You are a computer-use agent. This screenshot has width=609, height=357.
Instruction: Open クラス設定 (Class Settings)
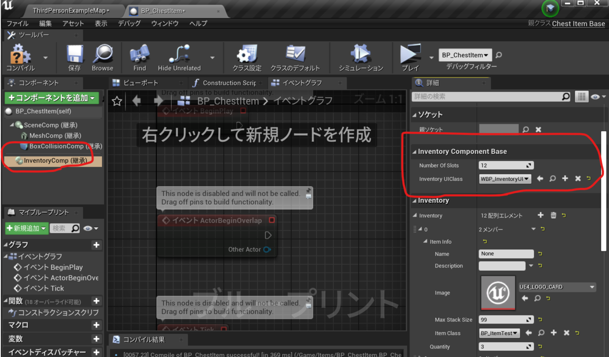247,55
